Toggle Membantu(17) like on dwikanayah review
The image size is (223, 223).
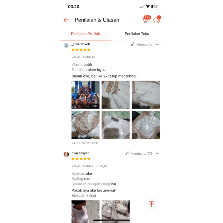coord(139,154)
